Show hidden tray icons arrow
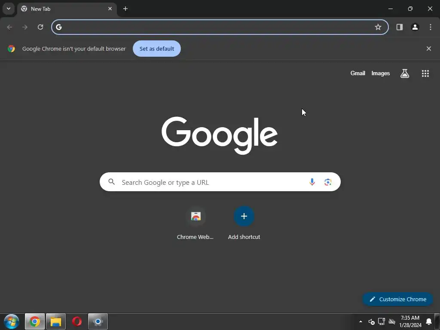 tap(361, 321)
